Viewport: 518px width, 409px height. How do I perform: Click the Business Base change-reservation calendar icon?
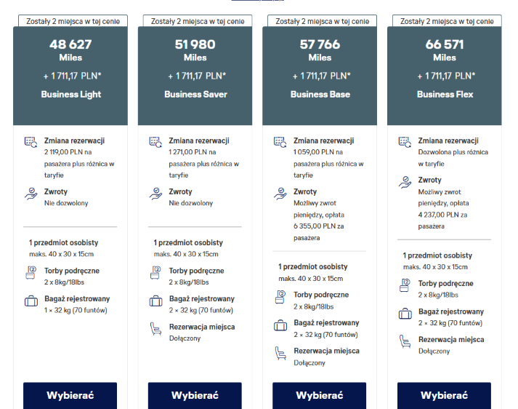tap(280, 142)
